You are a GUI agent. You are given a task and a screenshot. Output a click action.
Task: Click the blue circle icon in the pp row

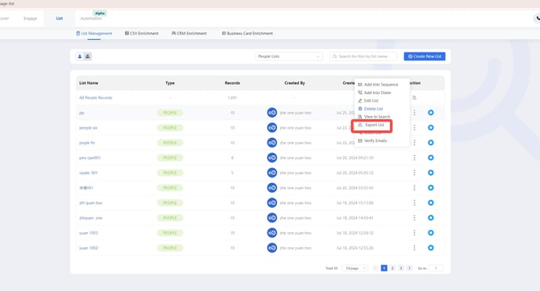430,112
